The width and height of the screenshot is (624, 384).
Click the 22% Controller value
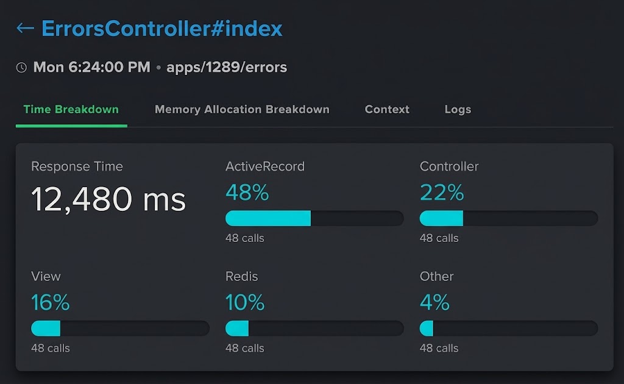point(442,193)
